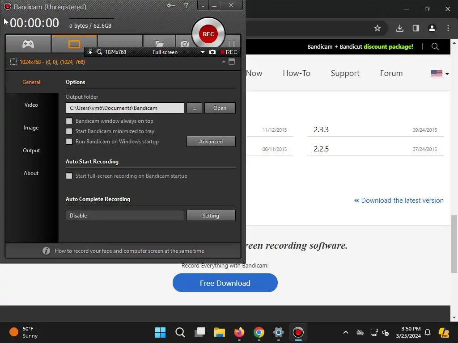Select the game recording mode gamepad icon
Screen dimensions: 458x343
coord(28,44)
